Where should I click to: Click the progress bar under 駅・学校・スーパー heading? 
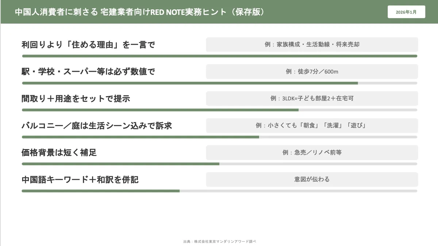coord(219,83)
